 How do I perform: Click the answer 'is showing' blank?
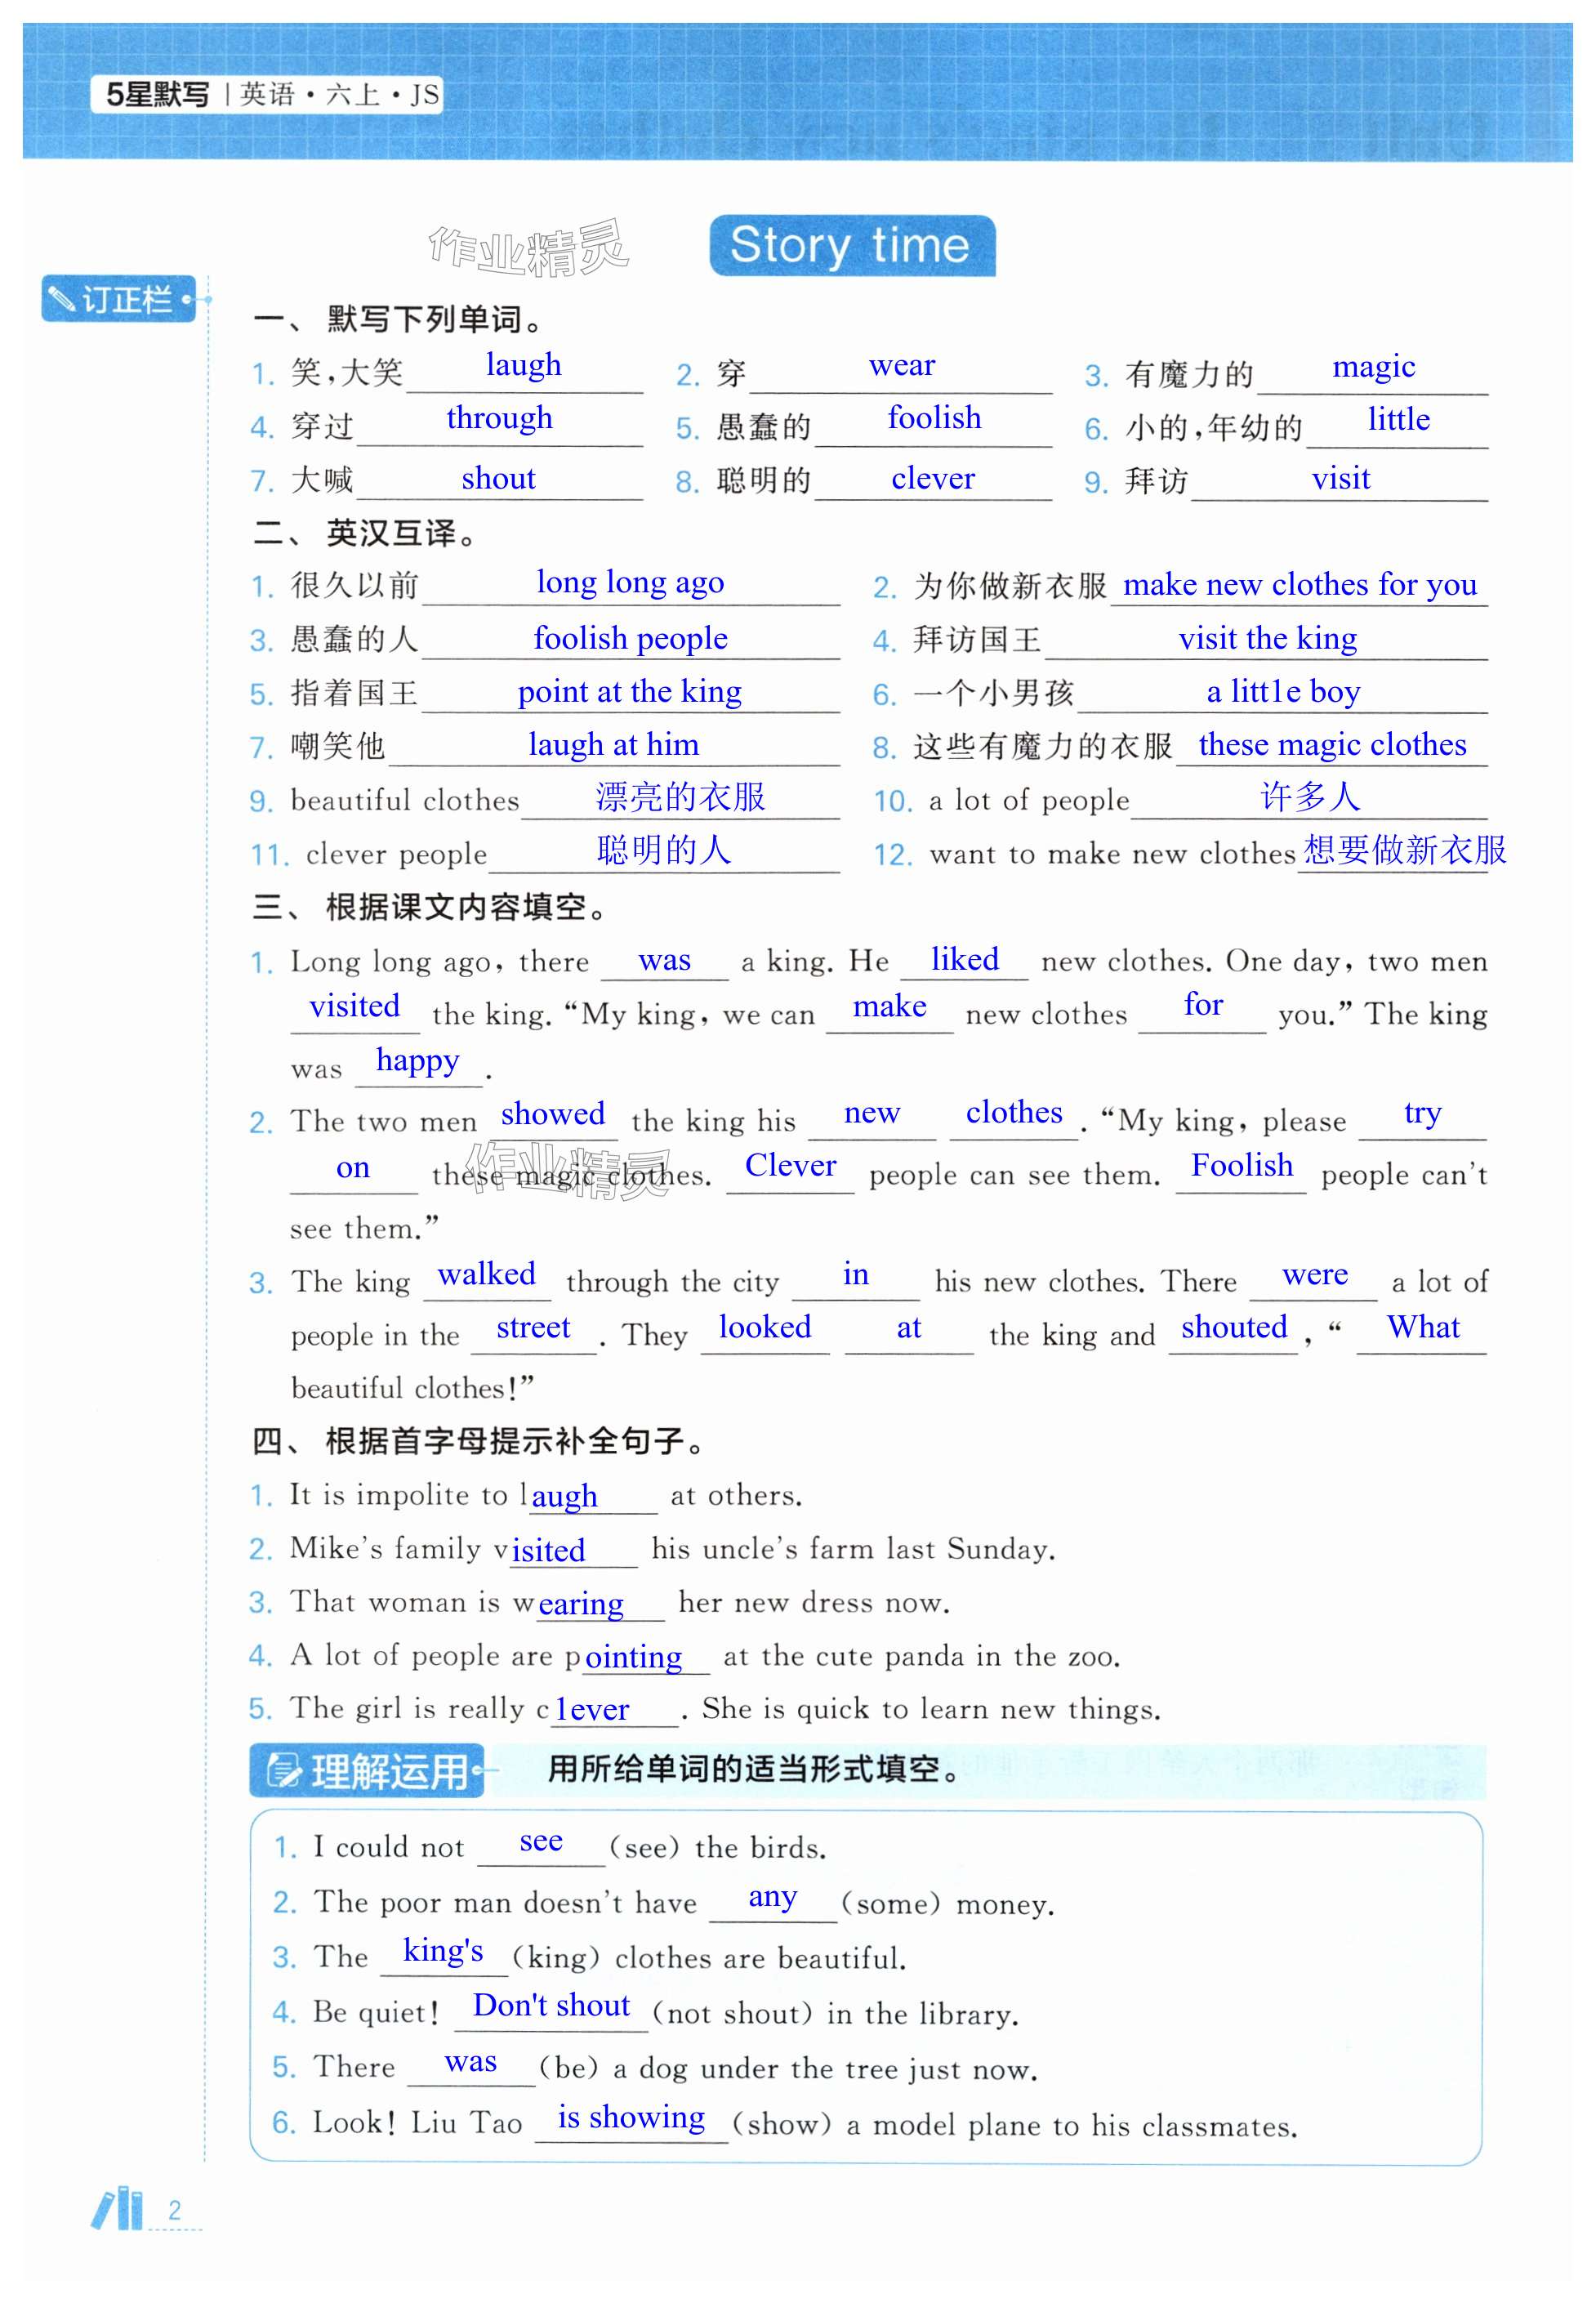[631, 2117]
